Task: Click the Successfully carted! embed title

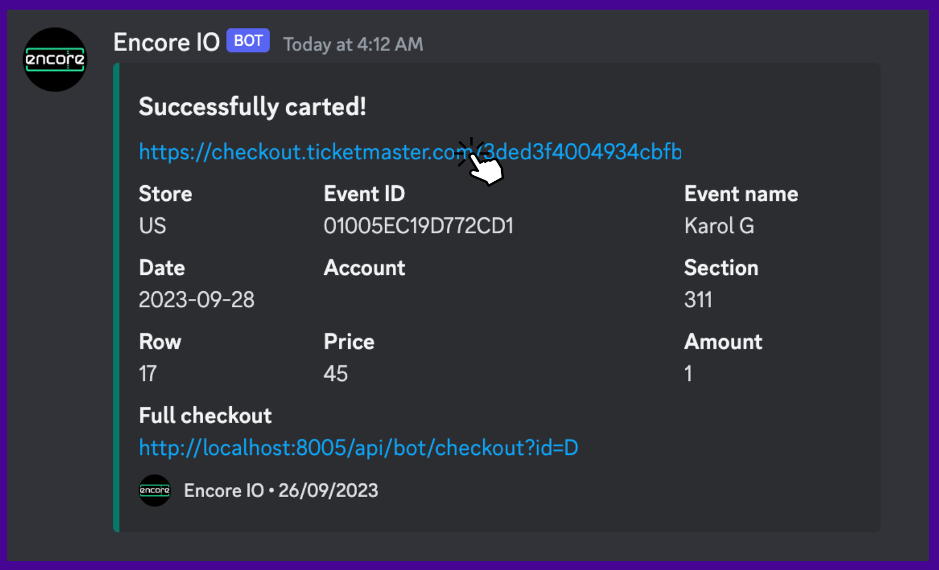Action: pos(252,107)
